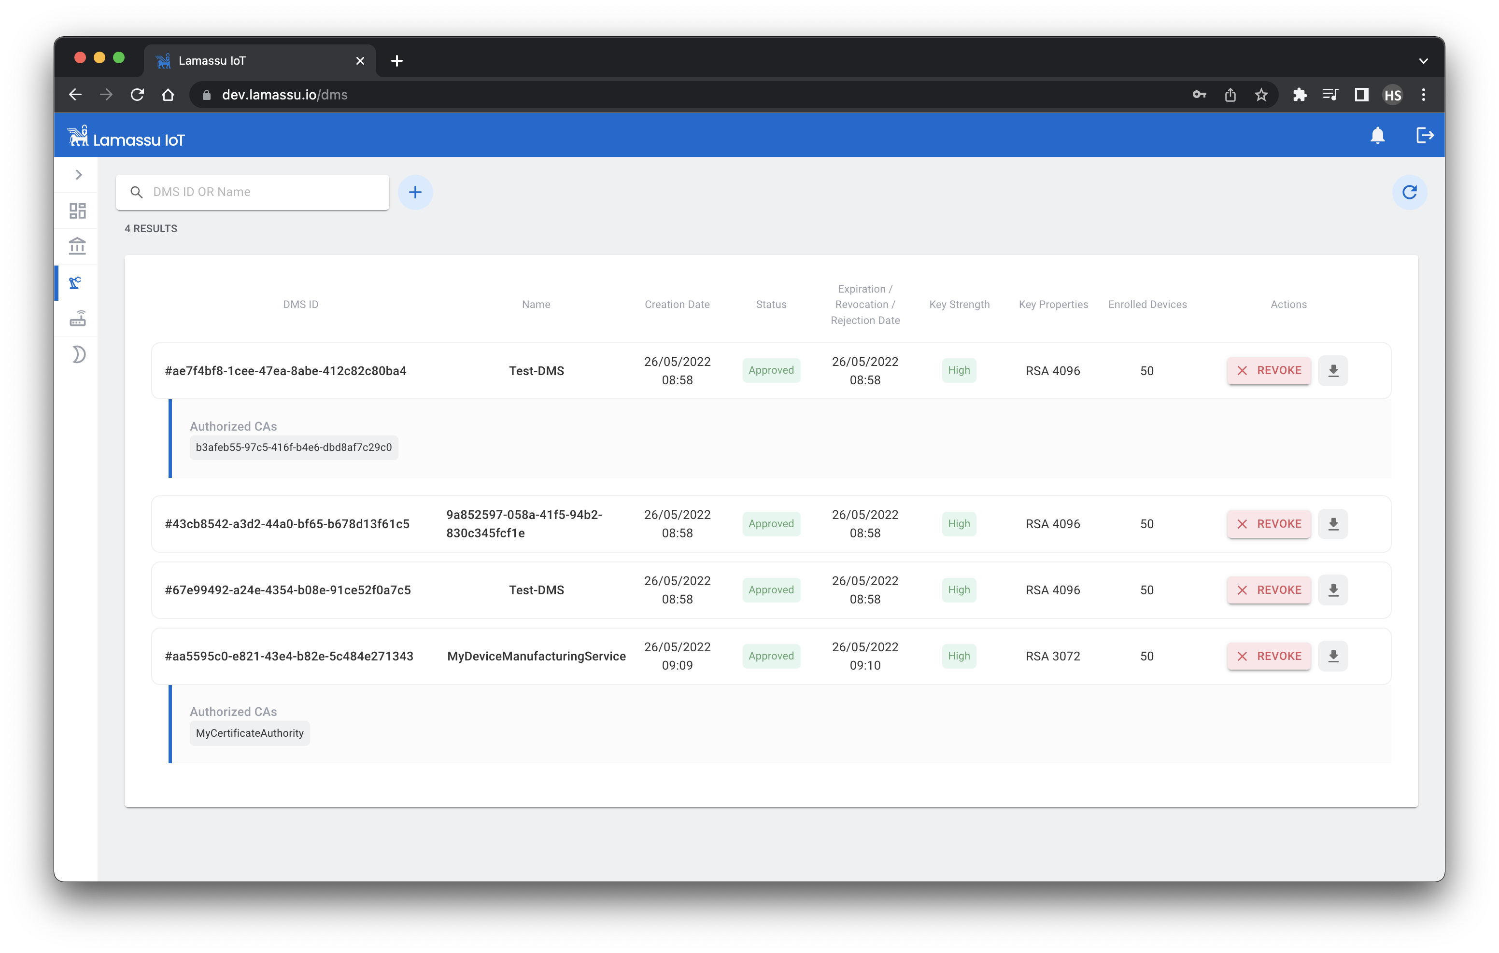Expand the left sidebar with chevron
The height and width of the screenshot is (953, 1499).
[78, 175]
